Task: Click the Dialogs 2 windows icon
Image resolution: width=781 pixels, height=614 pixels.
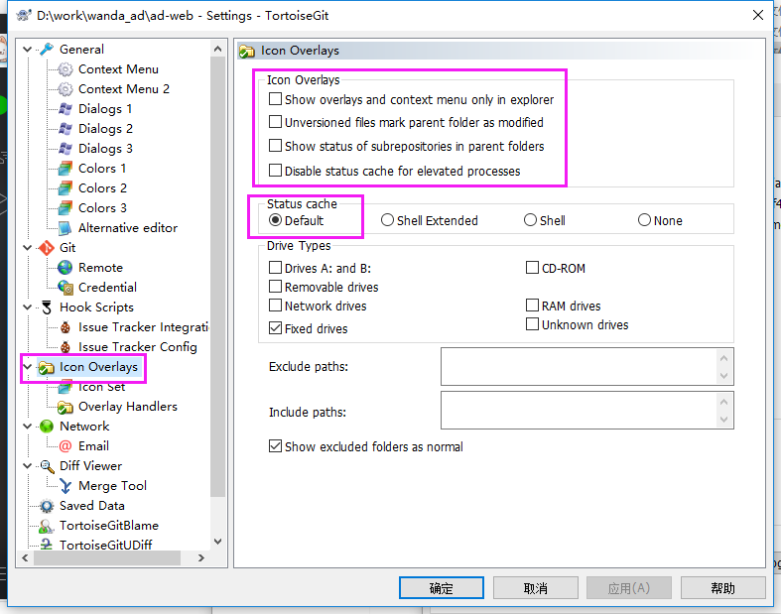Action: [65, 129]
